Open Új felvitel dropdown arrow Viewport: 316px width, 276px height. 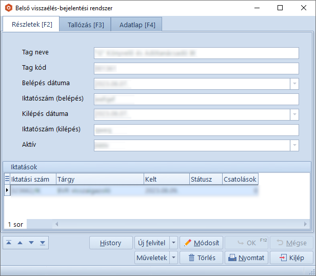[173, 243]
